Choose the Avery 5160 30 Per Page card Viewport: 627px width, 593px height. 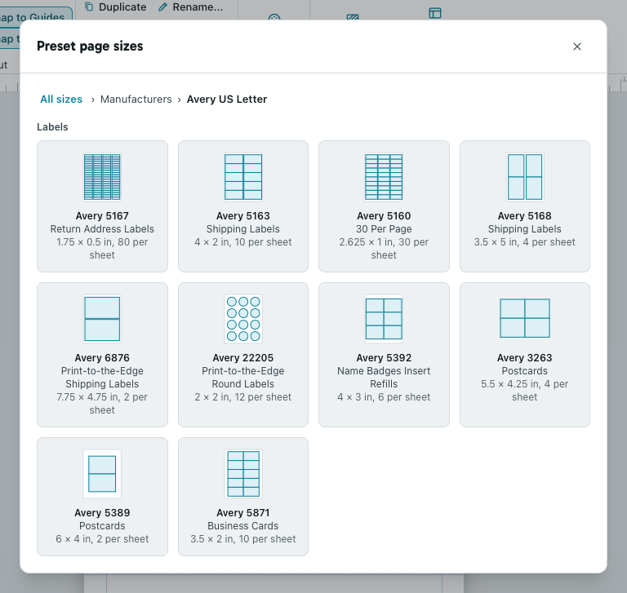click(384, 206)
